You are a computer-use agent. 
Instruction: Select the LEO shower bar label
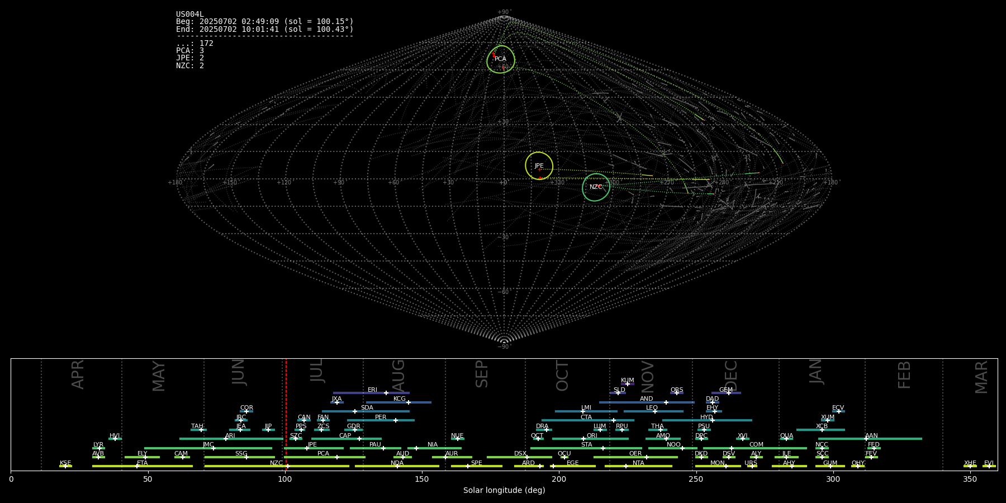(x=652, y=408)
